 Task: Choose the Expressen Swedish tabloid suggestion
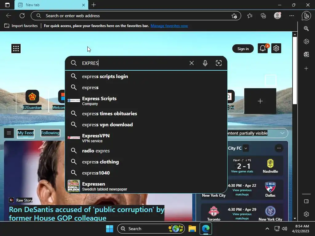(146, 186)
